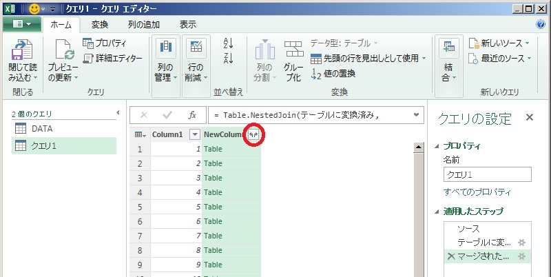Image resolution: width=551 pixels, height=277 pixels.
Task: Click グループ化 (Group By) icon
Action: (294, 49)
